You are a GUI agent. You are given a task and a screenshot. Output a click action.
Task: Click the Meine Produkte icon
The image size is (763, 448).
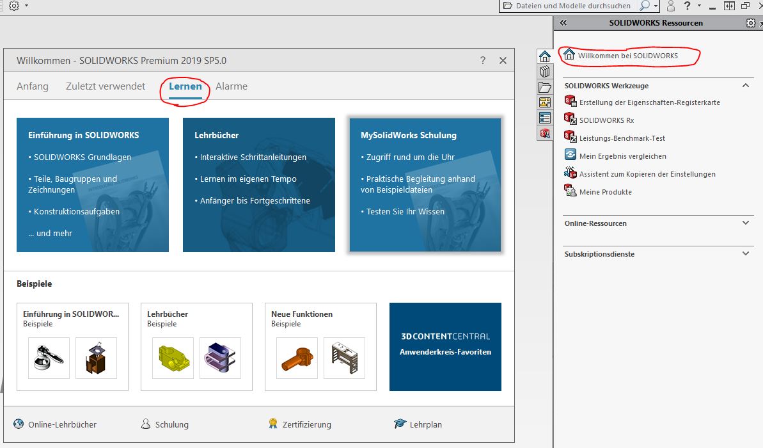pos(570,191)
